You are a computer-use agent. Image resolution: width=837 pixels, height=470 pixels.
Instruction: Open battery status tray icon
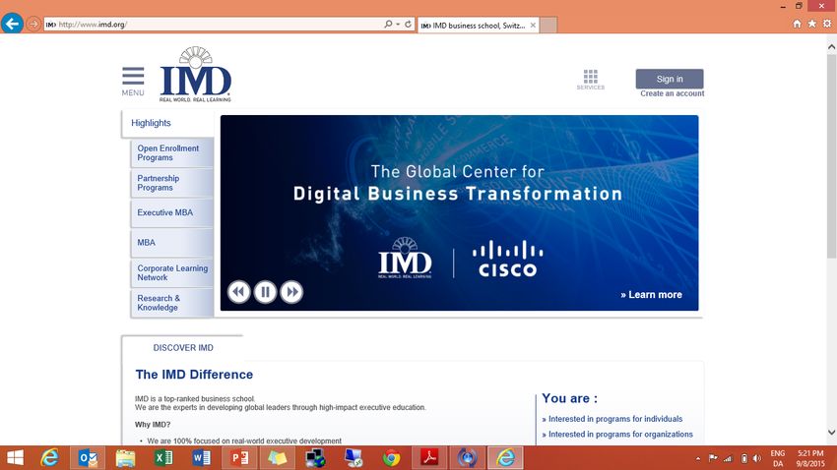(744, 458)
